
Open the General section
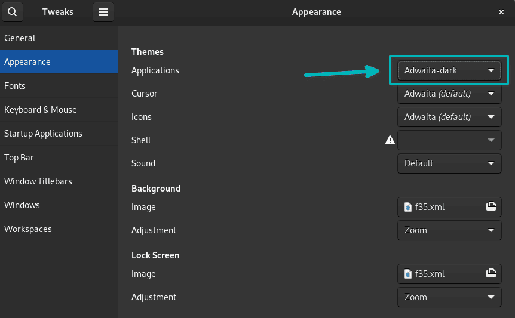tap(59, 38)
